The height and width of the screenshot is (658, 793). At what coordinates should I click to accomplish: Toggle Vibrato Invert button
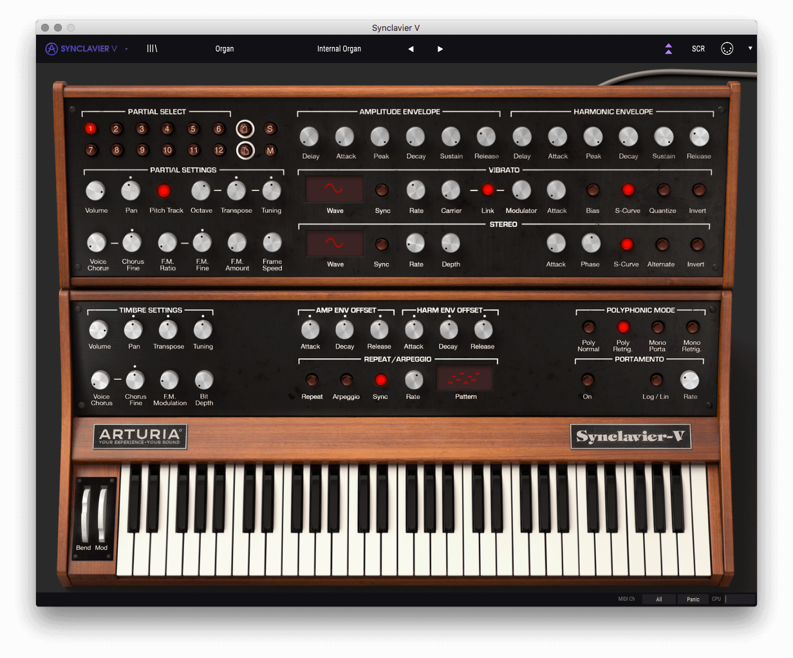click(698, 190)
